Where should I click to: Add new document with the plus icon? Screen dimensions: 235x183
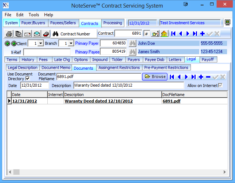click(x=201, y=77)
